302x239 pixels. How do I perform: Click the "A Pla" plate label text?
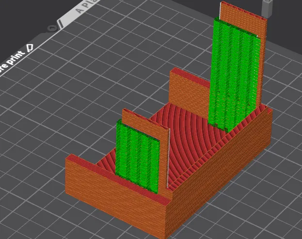coord(87,6)
